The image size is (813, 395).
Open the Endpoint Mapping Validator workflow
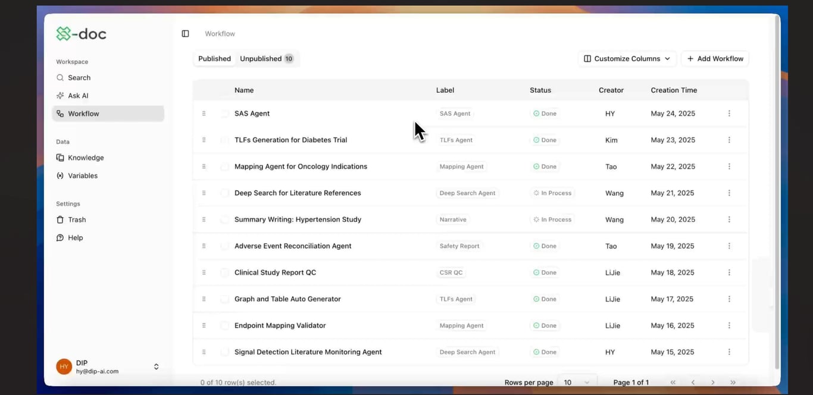point(280,325)
